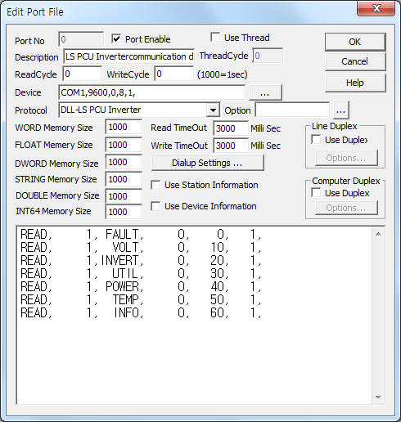Click browse button next to Device field
401x422 pixels.
(x=265, y=92)
